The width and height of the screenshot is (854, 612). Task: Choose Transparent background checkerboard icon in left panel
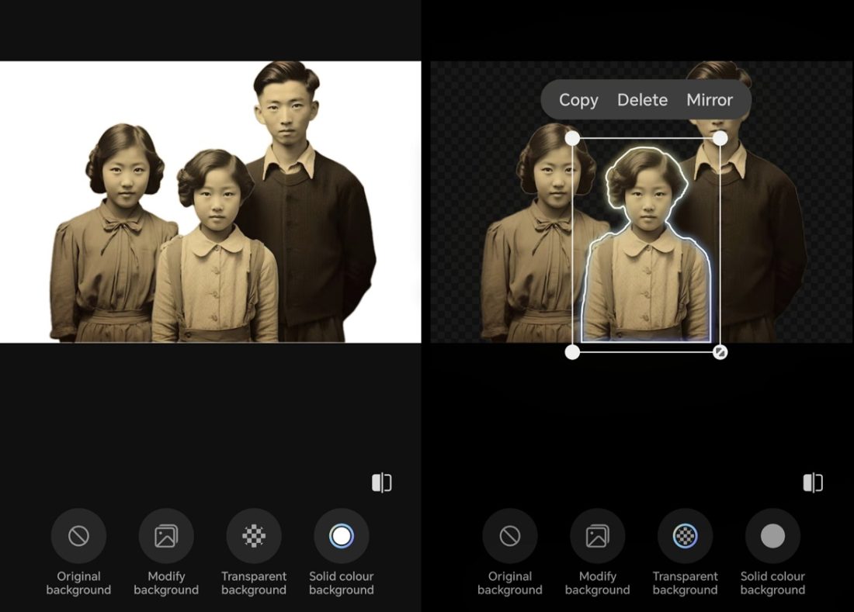coord(254,536)
